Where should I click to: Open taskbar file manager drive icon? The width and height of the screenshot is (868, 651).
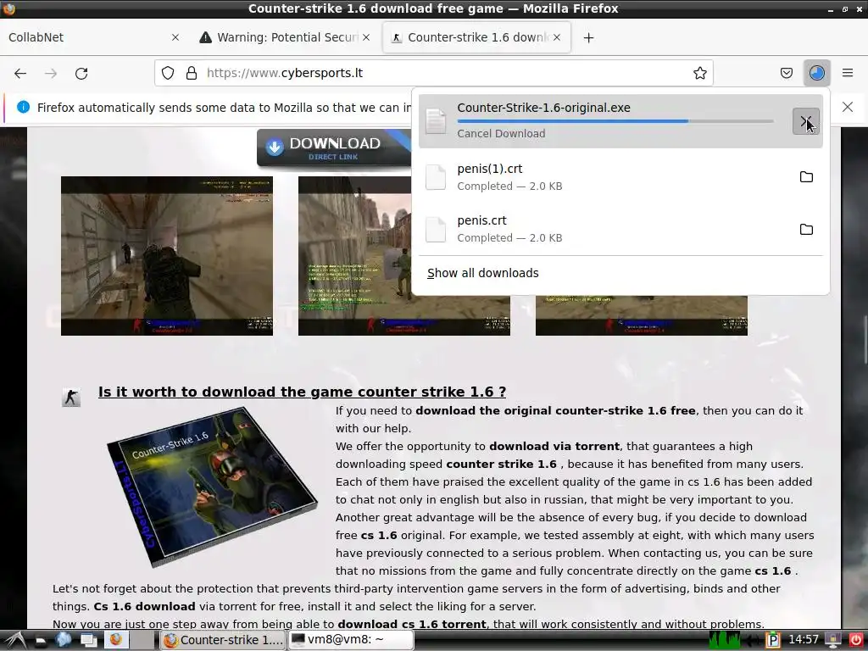pos(41,641)
